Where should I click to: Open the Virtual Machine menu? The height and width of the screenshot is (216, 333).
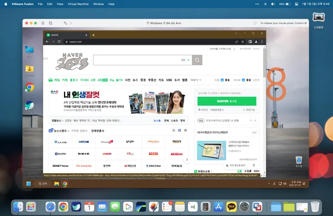pos(78,4)
